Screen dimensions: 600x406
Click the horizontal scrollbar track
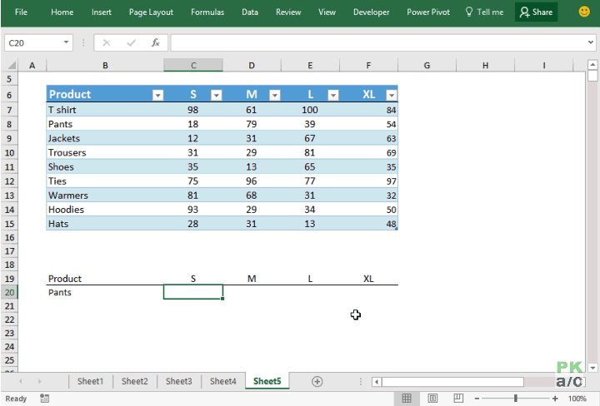539,382
